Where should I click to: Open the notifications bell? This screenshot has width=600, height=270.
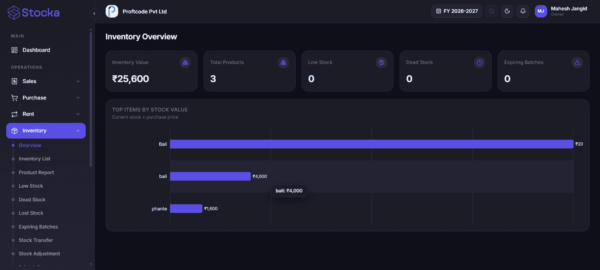(523, 11)
